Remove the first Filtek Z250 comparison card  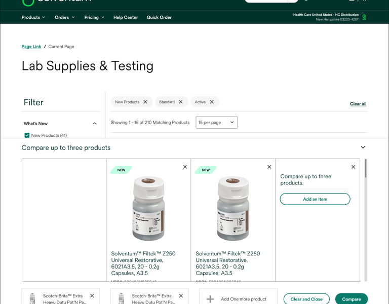[x=185, y=167]
